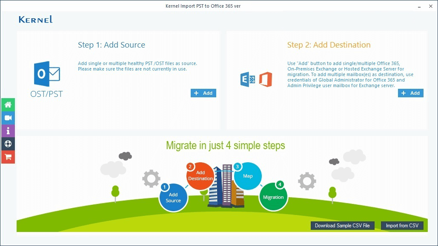Click the plus icon on Step 1's Add button
The height and width of the screenshot is (246, 438).
click(x=197, y=93)
